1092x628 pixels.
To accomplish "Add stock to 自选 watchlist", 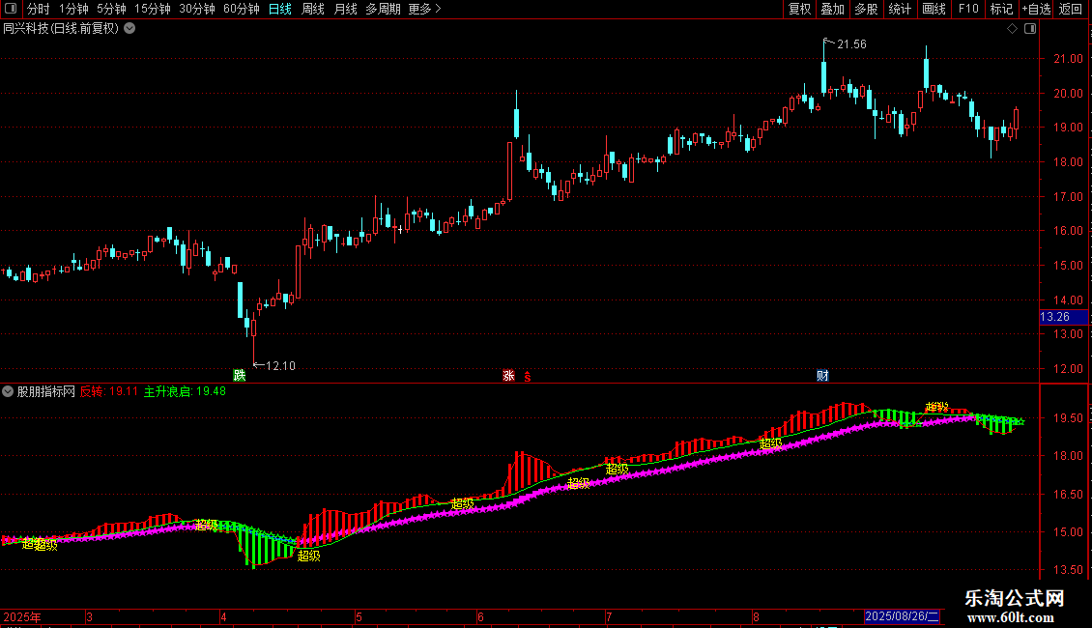I will pos(1036,9).
